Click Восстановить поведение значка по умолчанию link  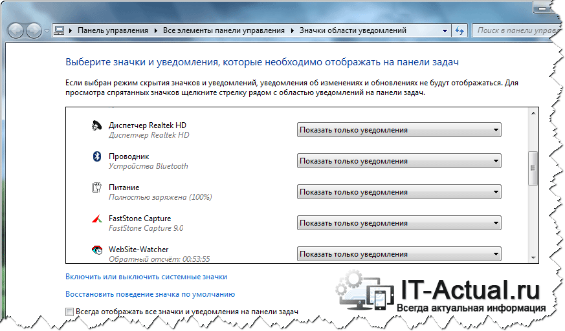150,294
